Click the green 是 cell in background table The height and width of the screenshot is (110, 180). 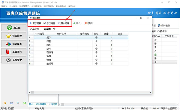pyautogui.click(x=155, y=55)
